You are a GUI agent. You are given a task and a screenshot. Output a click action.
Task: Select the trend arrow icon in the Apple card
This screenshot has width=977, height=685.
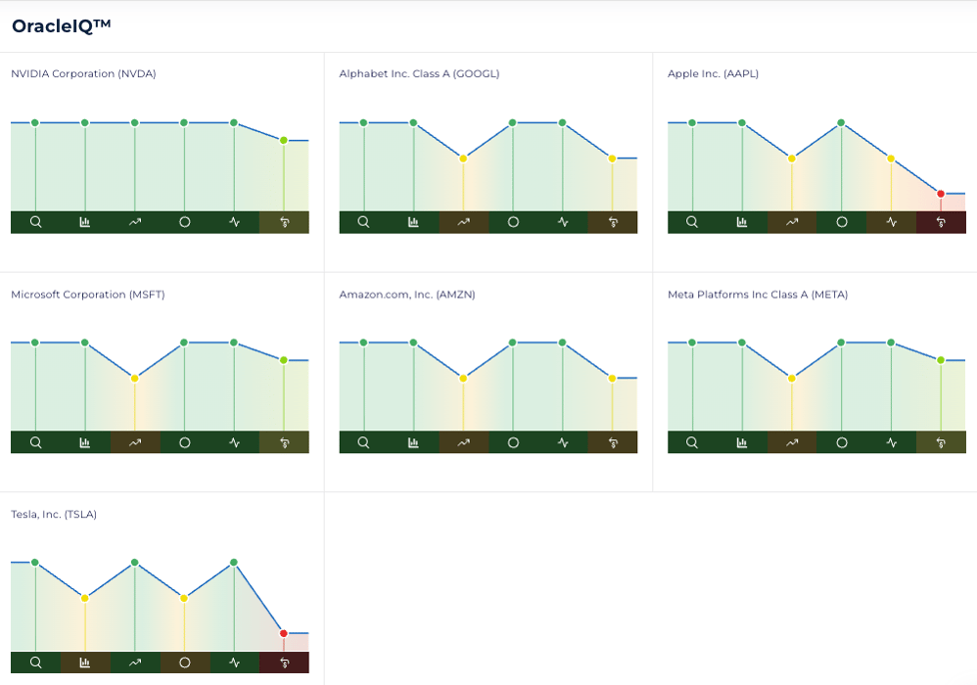792,222
